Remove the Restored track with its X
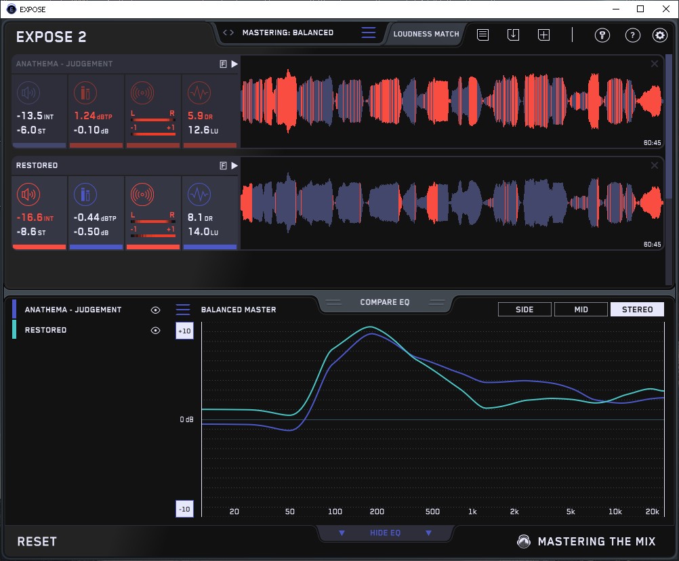Viewport: 679px width, 561px height. (654, 165)
